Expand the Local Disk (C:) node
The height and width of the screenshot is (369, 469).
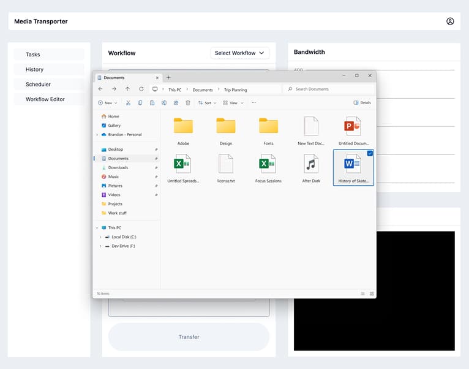[x=100, y=237]
